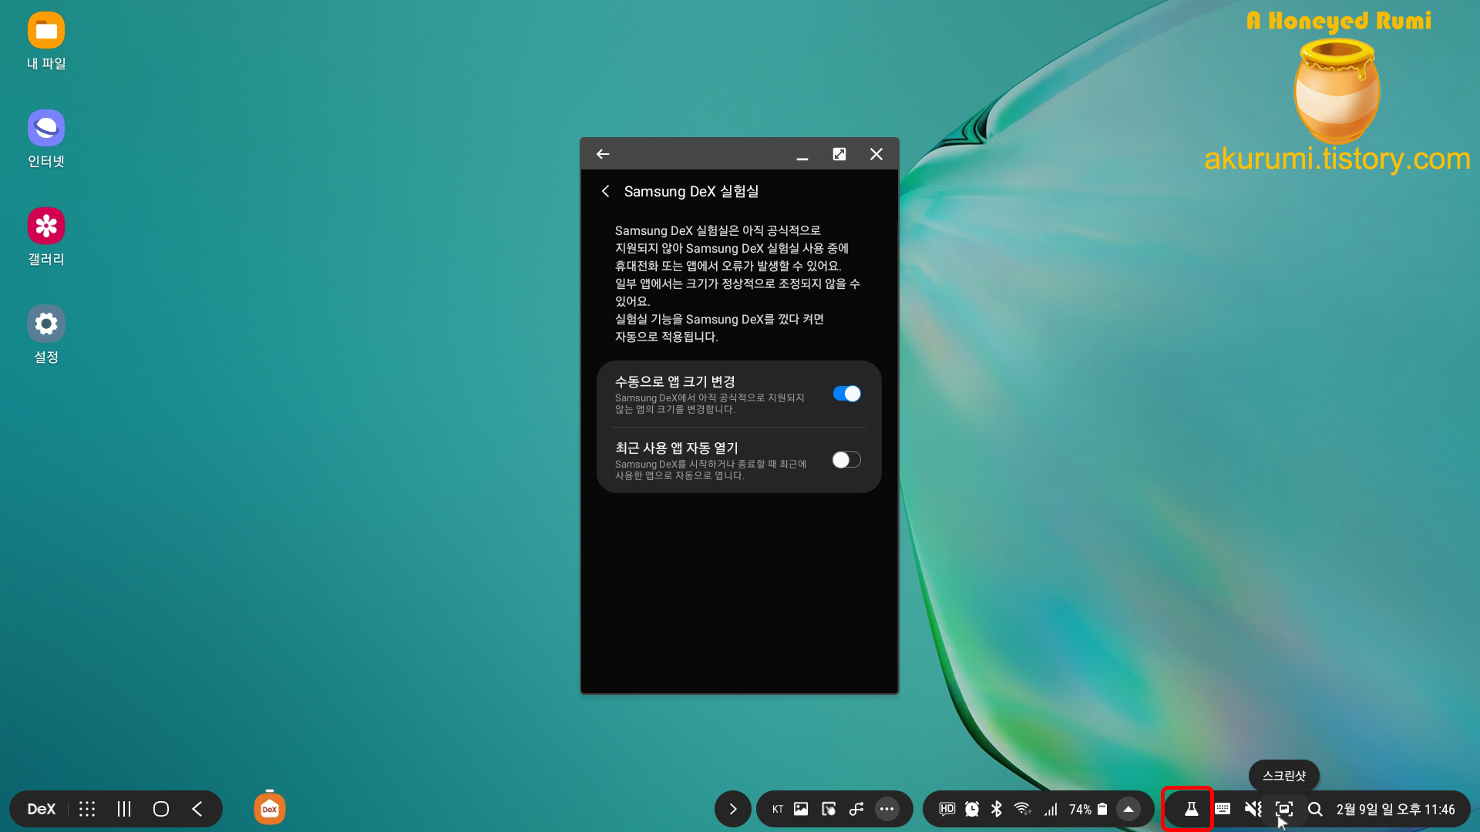Toggle 수동으로 앱 크기 변경 switch off
This screenshot has height=832, width=1480.
coord(846,394)
